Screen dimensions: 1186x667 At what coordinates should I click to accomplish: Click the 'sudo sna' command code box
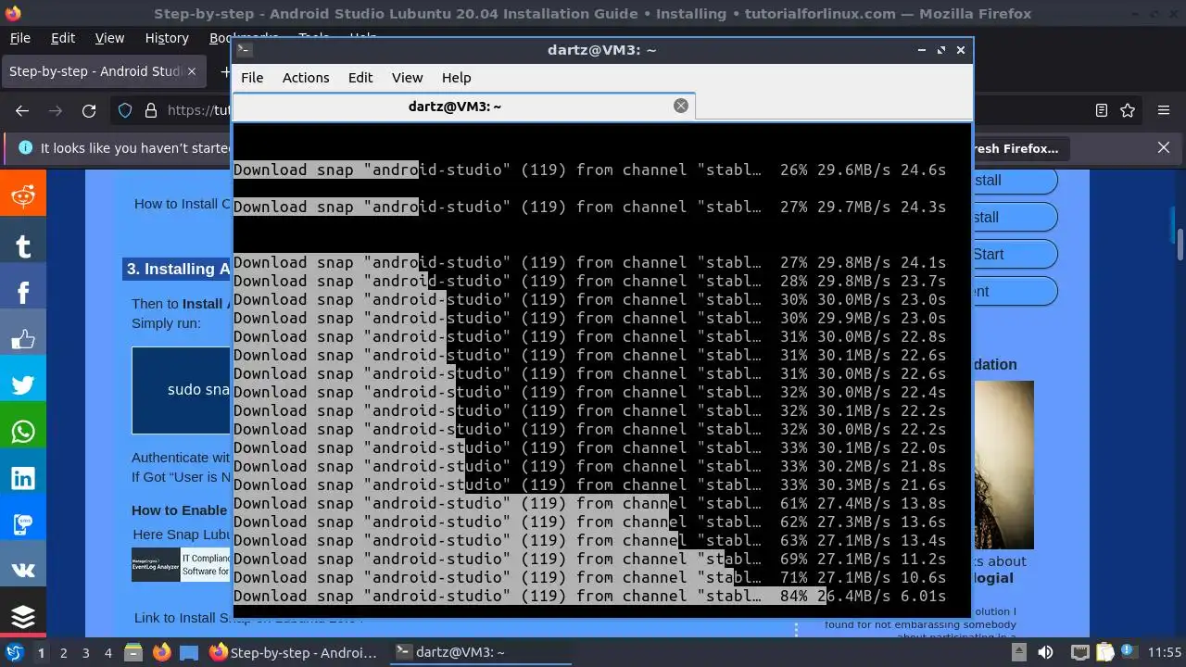[182, 390]
